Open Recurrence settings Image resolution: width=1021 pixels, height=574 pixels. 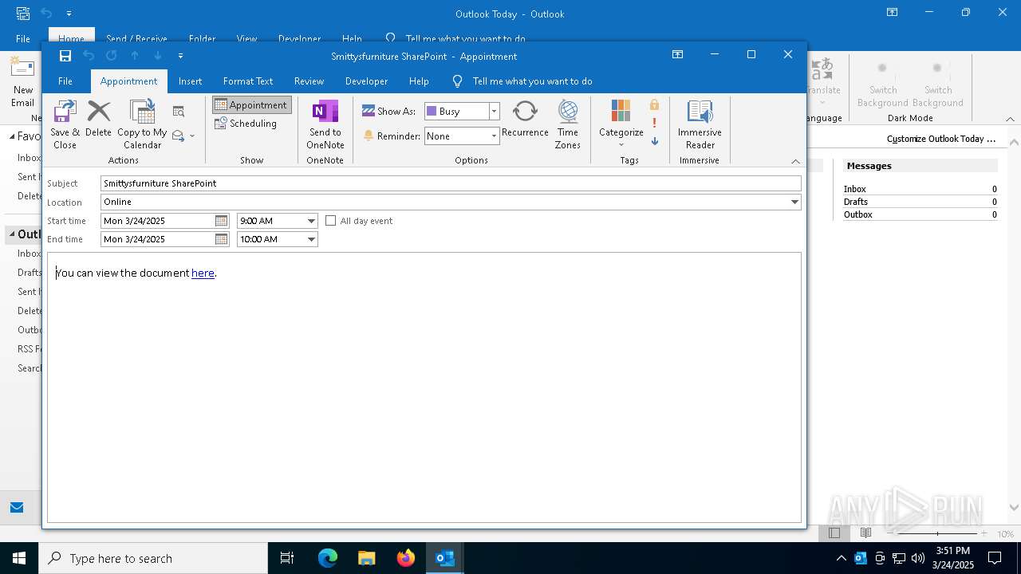525,118
